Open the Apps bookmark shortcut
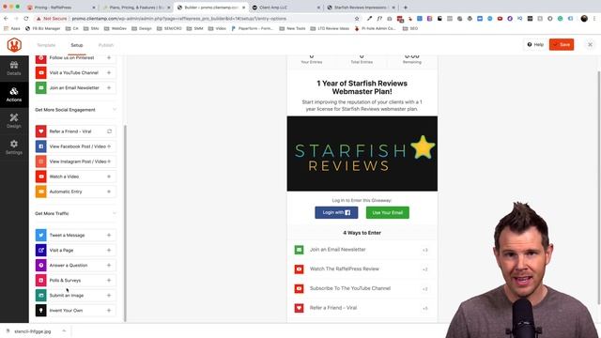 pyautogui.click(x=12, y=28)
